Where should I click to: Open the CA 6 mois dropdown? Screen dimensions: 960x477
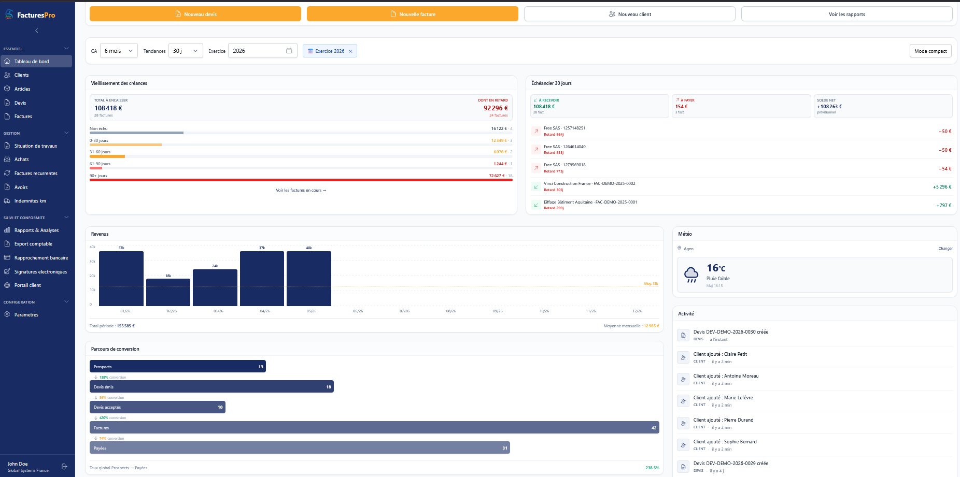119,51
